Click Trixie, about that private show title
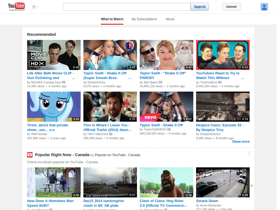The height and width of the screenshot is (210, 280). pyautogui.click(x=48, y=127)
